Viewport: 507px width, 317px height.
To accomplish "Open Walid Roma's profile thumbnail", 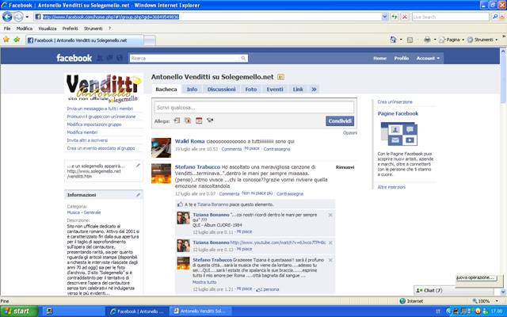I will pos(161,147).
